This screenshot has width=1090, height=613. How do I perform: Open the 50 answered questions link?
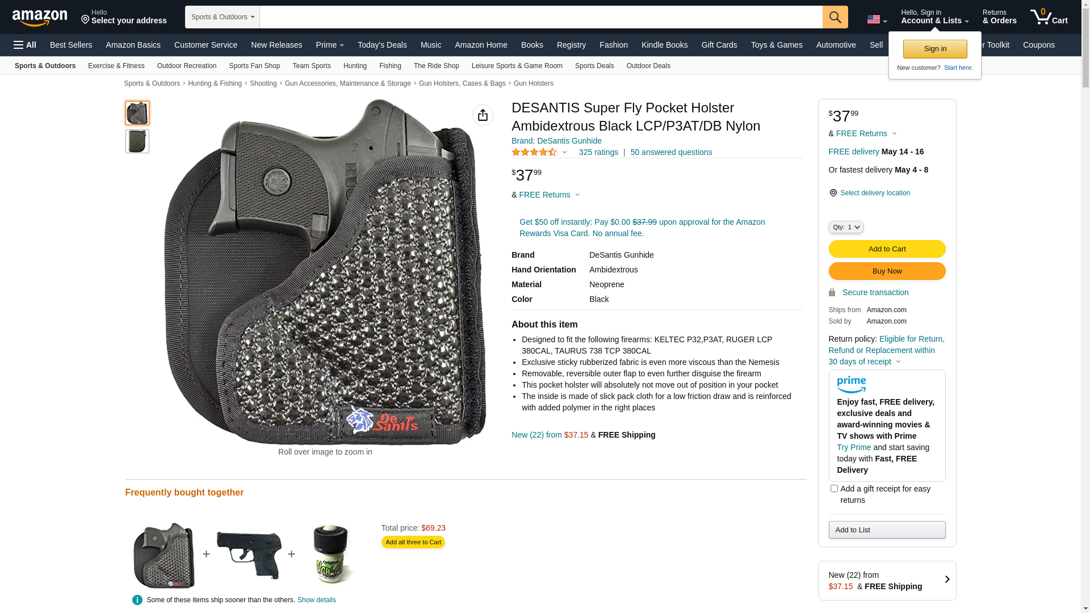[671, 152]
